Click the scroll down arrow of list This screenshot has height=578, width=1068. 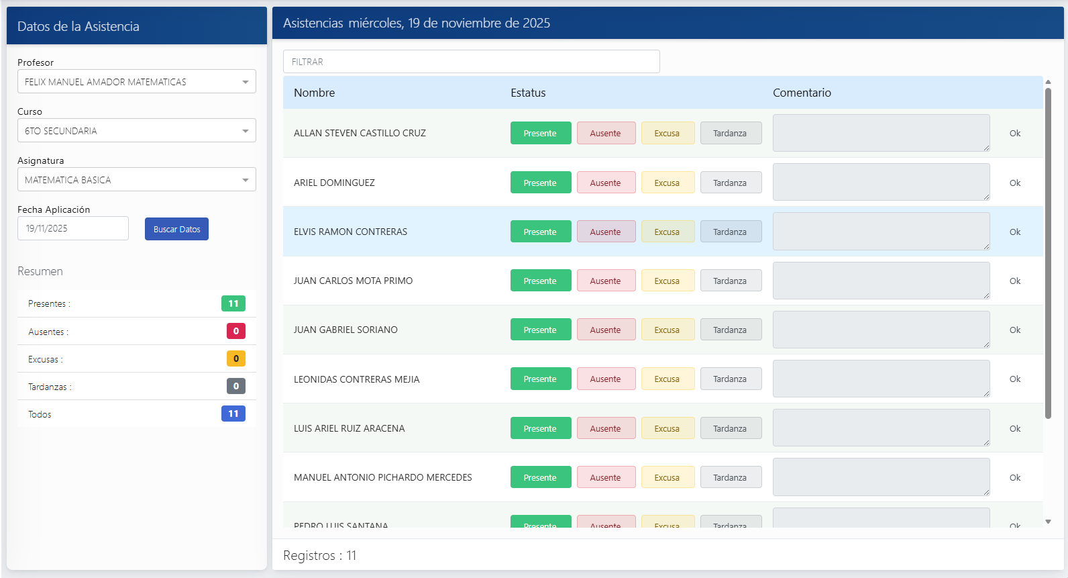tap(1048, 522)
